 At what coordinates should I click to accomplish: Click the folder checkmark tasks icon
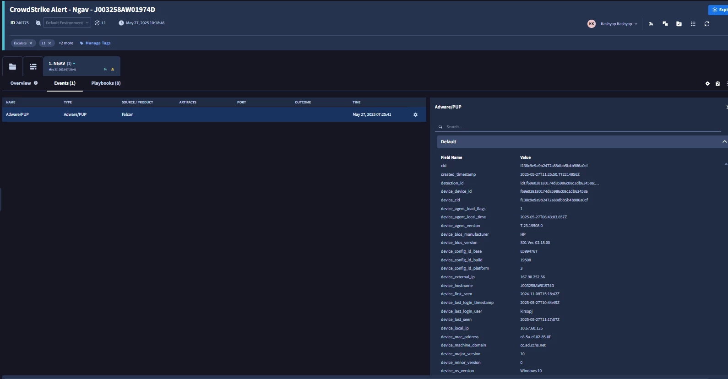point(679,24)
